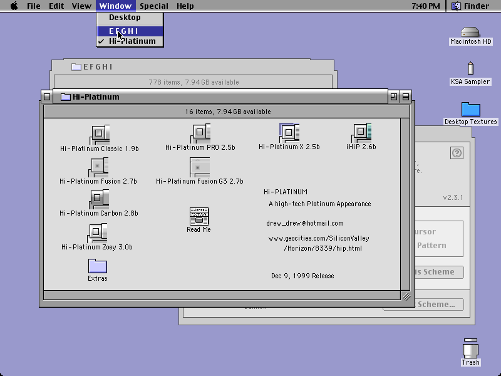Screen dimensions: 501x376
Task: Click the menu bar clock showing 7:40 PM
Action: (x=426, y=6)
